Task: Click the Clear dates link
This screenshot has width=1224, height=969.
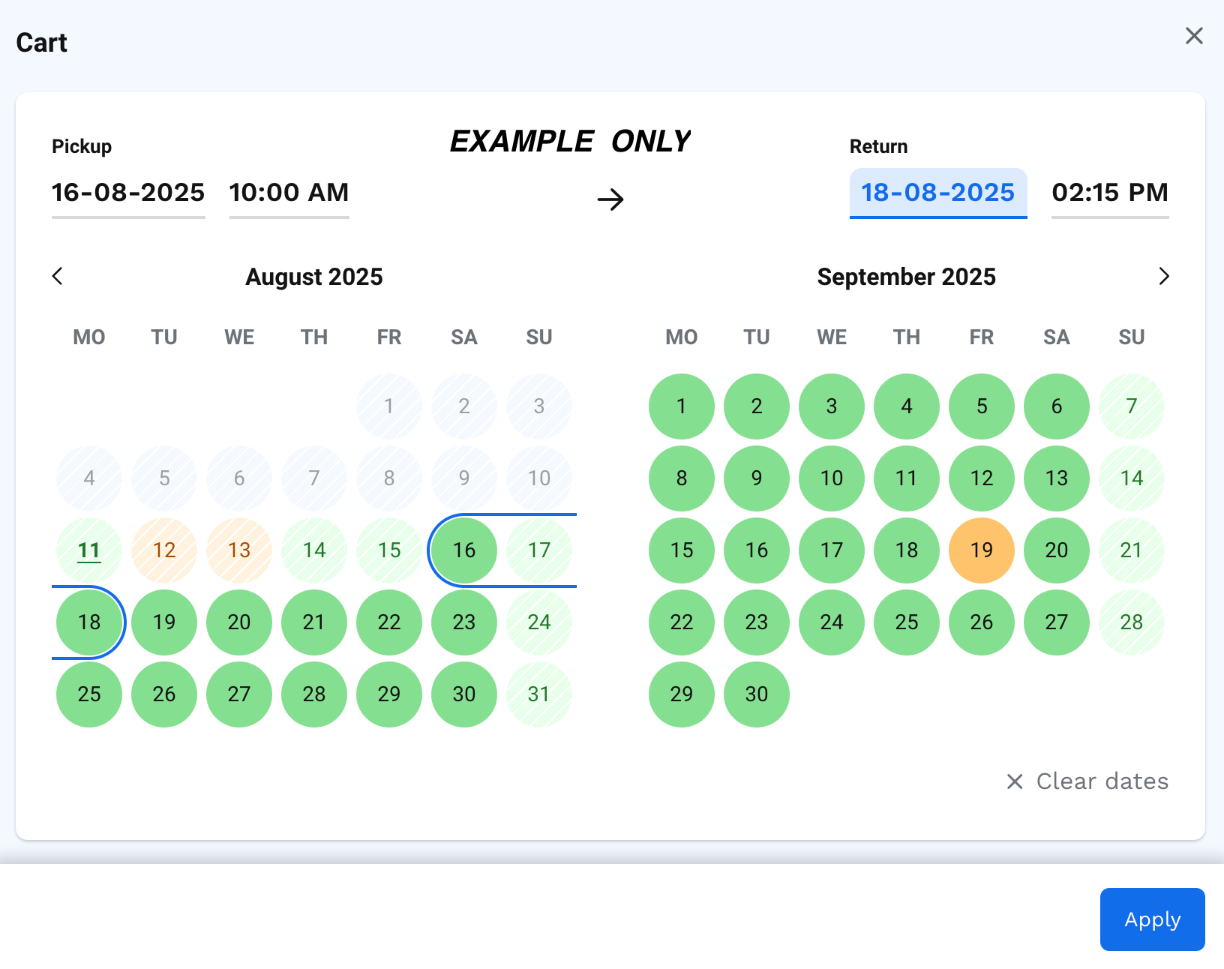Action: pyautogui.click(x=1102, y=781)
